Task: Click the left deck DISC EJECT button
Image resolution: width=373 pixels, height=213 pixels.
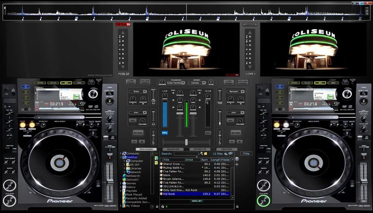Action: [110, 101]
